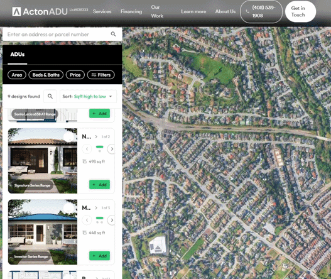Click the Get in Touch button
This screenshot has width=331, height=279.
click(x=300, y=11)
